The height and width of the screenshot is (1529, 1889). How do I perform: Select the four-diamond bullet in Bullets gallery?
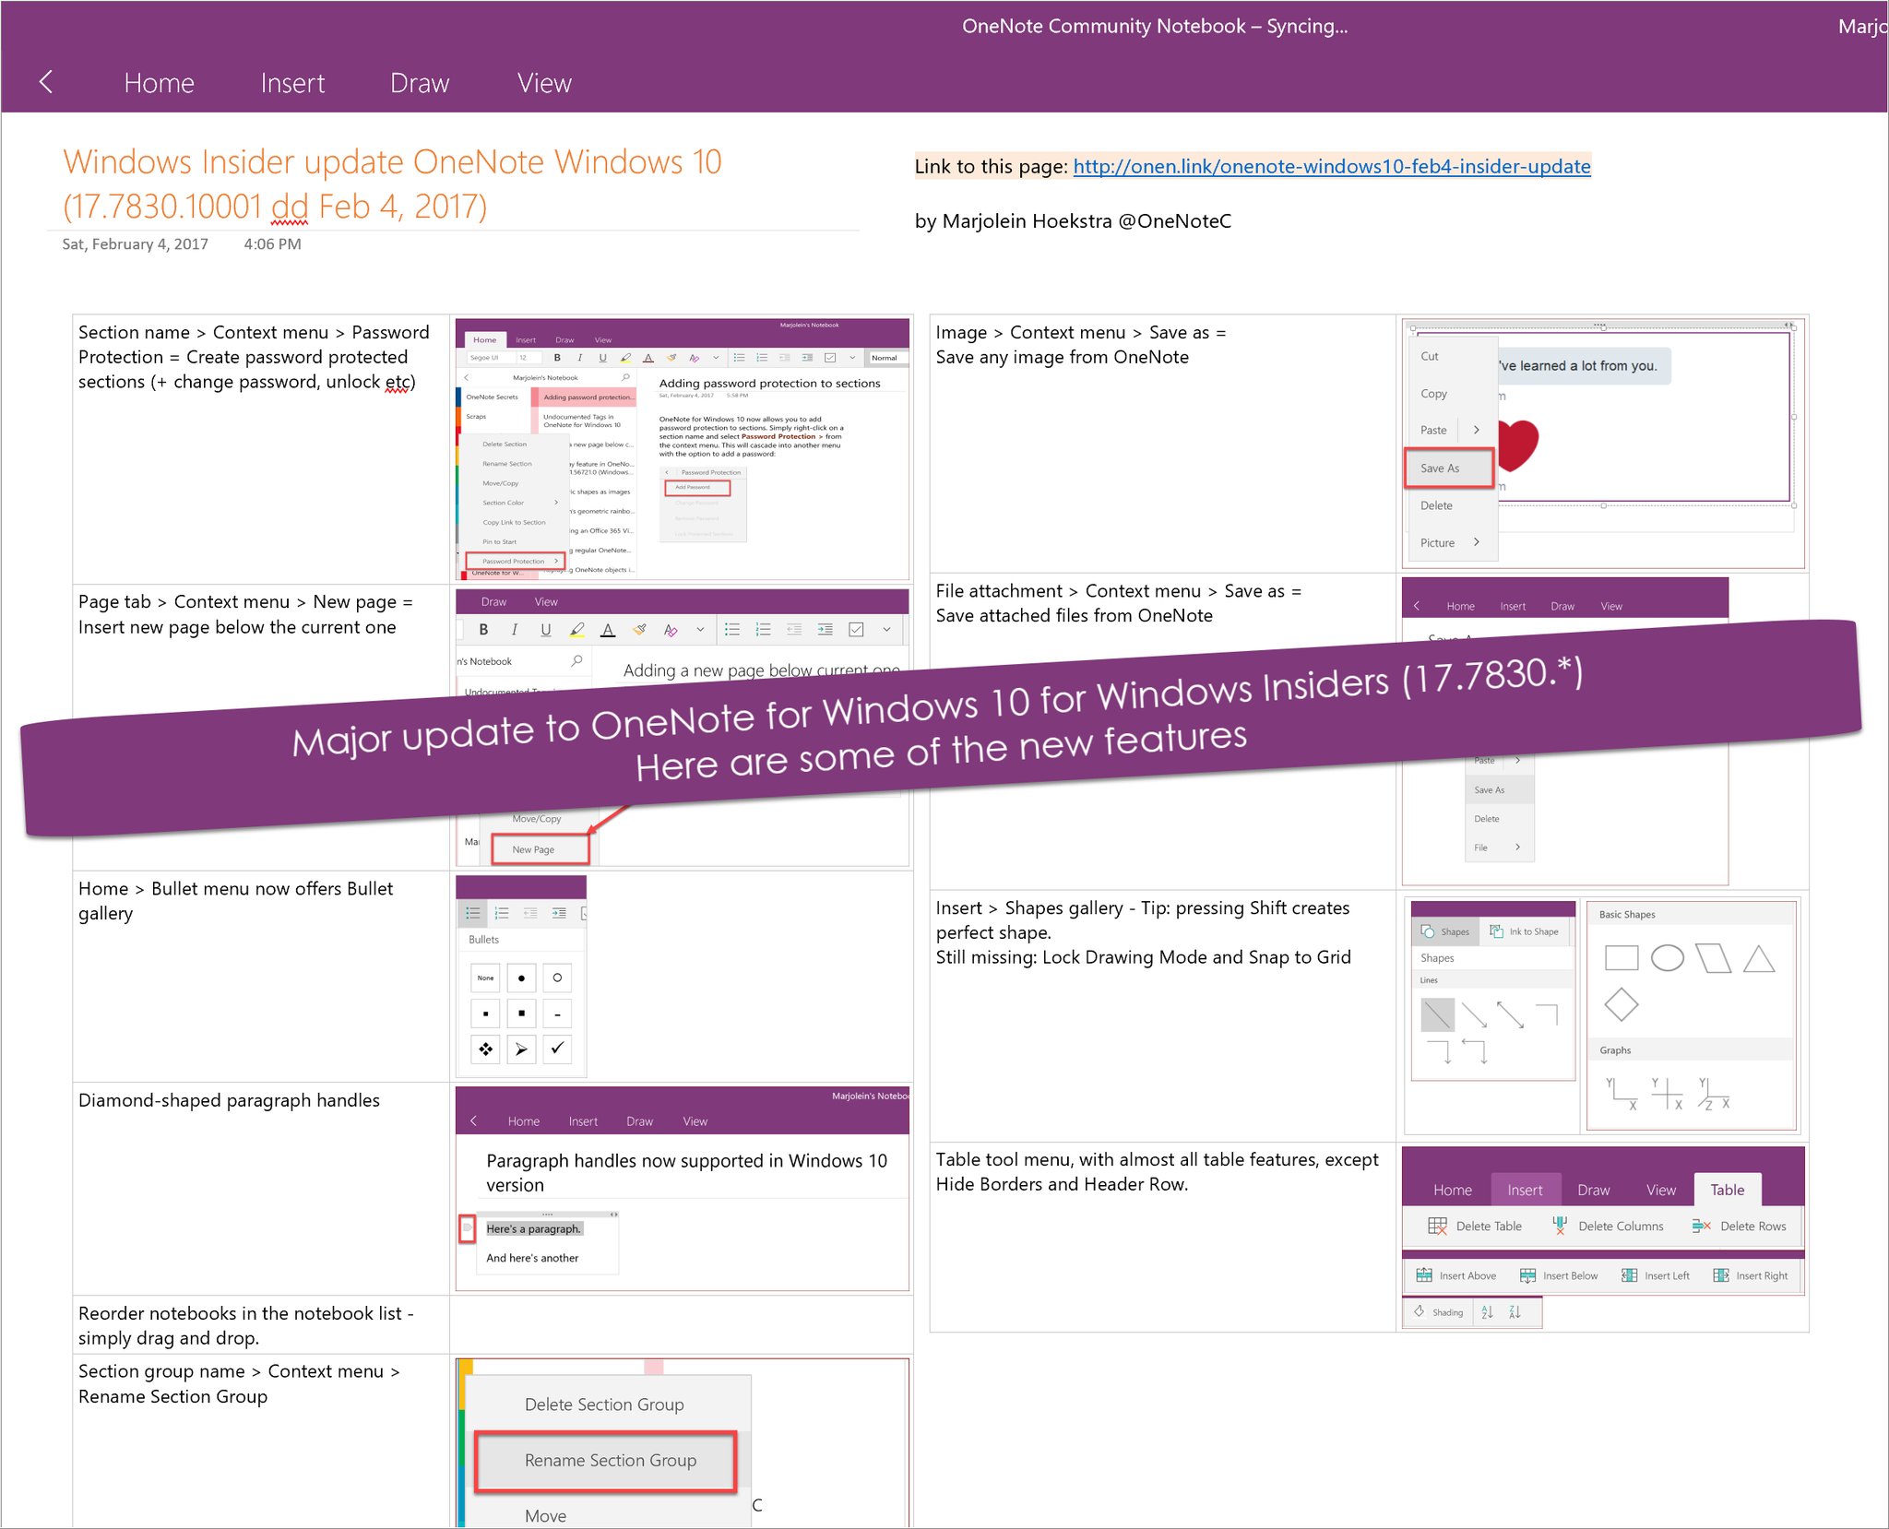[x=485, y=1049]
